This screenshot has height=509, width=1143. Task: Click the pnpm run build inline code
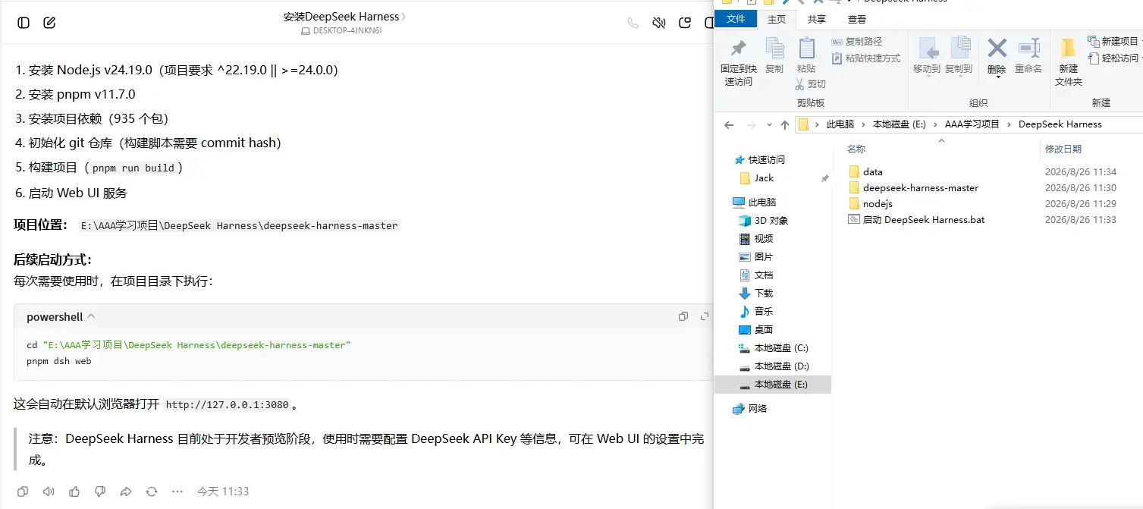133,168
